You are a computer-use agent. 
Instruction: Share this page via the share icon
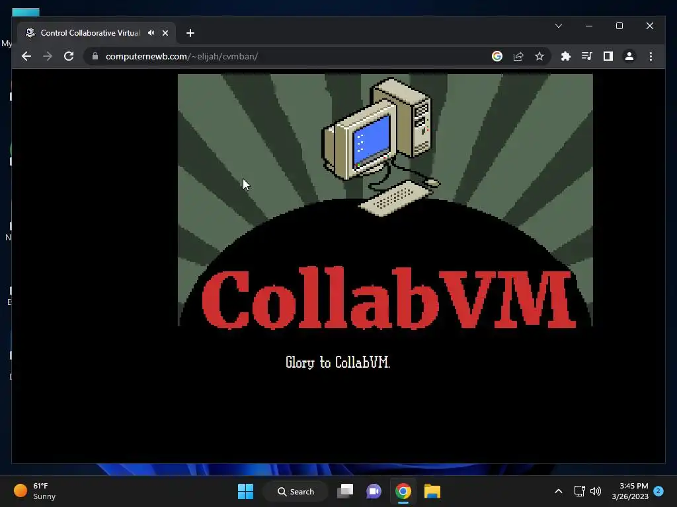[518, 56]
